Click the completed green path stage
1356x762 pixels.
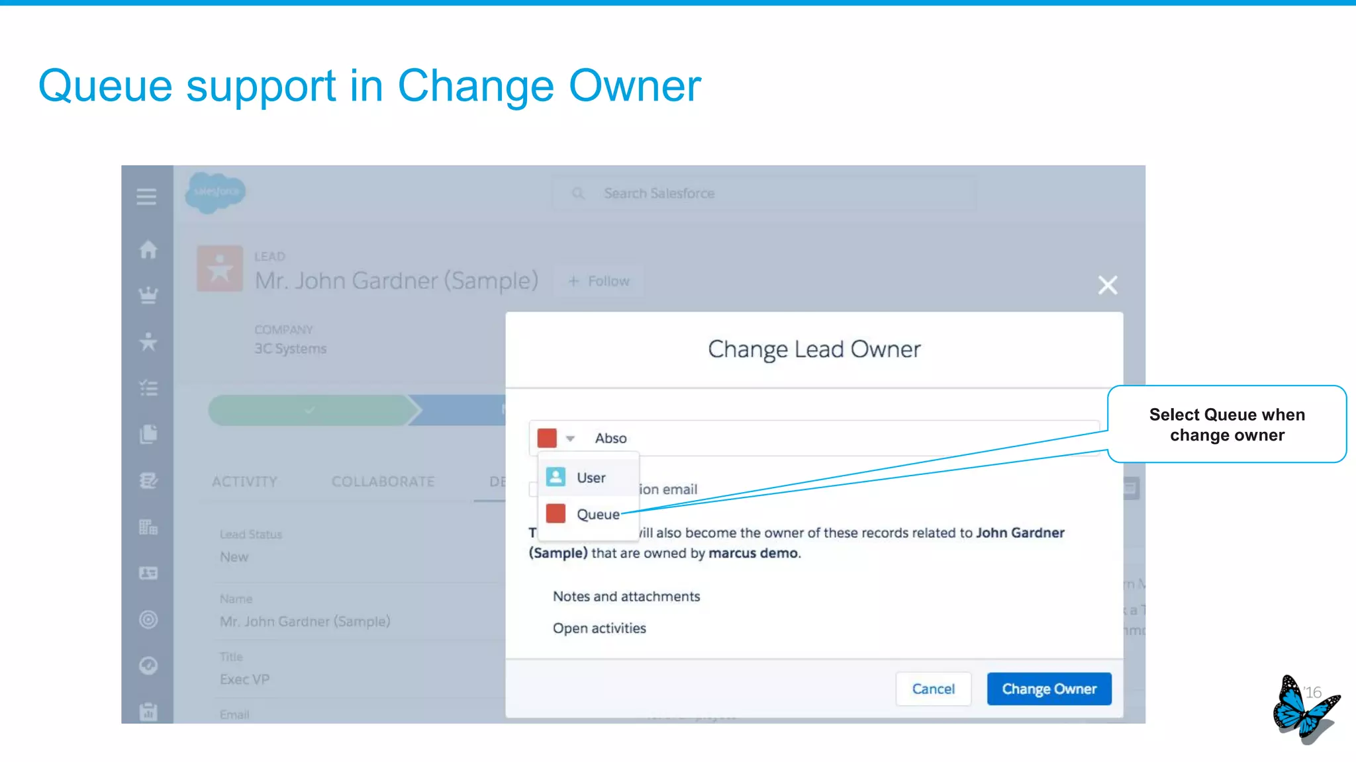310,410
